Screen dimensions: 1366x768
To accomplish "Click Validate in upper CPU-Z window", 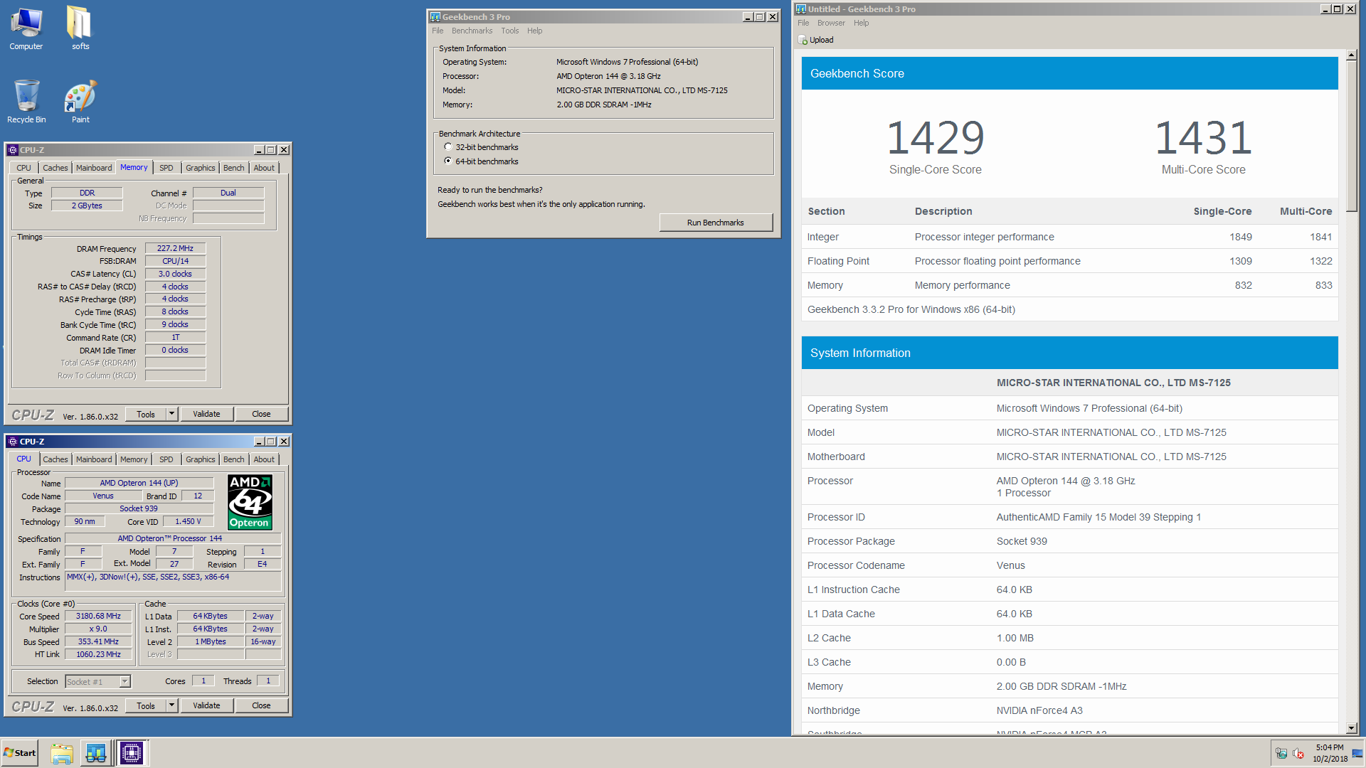I will tap(206, 414).
